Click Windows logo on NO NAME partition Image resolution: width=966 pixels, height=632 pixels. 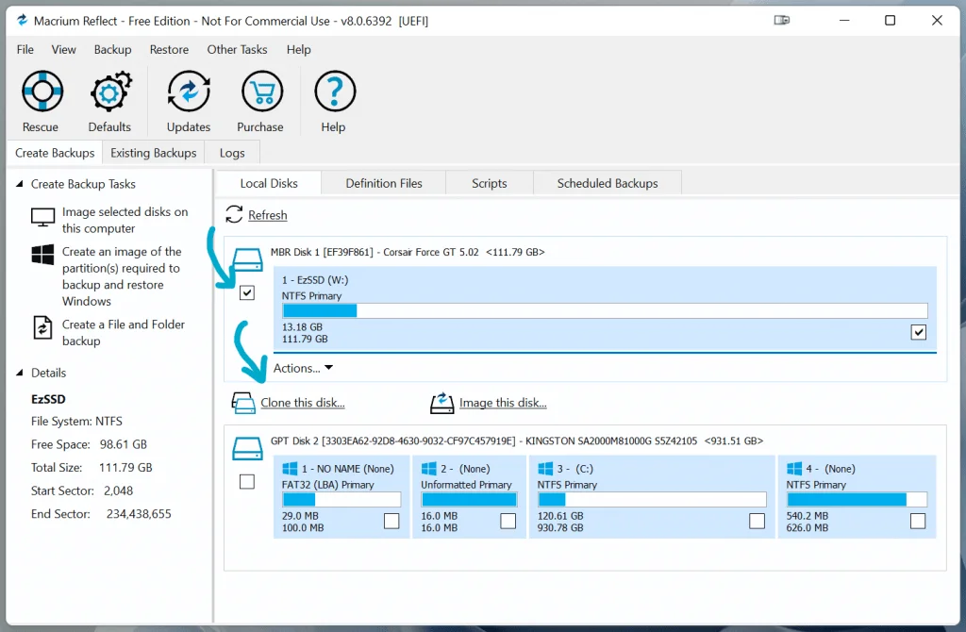point(290,469)
